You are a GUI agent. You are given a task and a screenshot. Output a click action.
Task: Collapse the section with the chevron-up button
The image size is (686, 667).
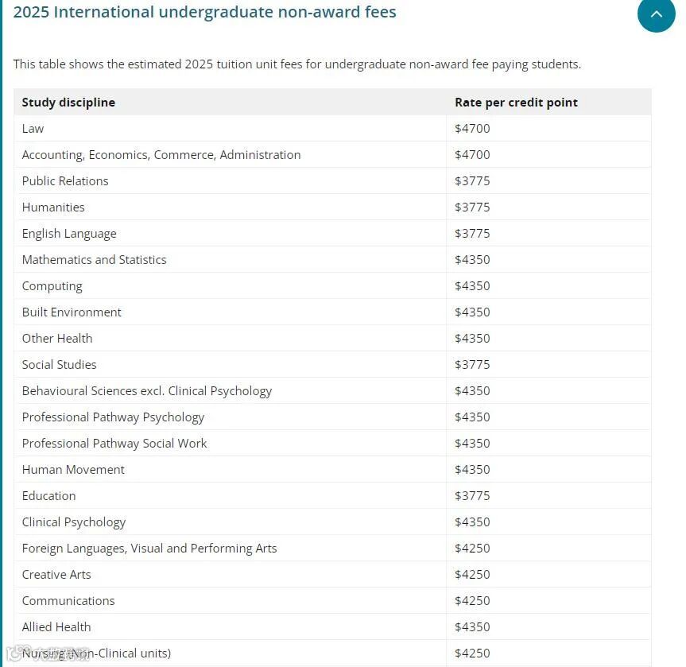656,14
